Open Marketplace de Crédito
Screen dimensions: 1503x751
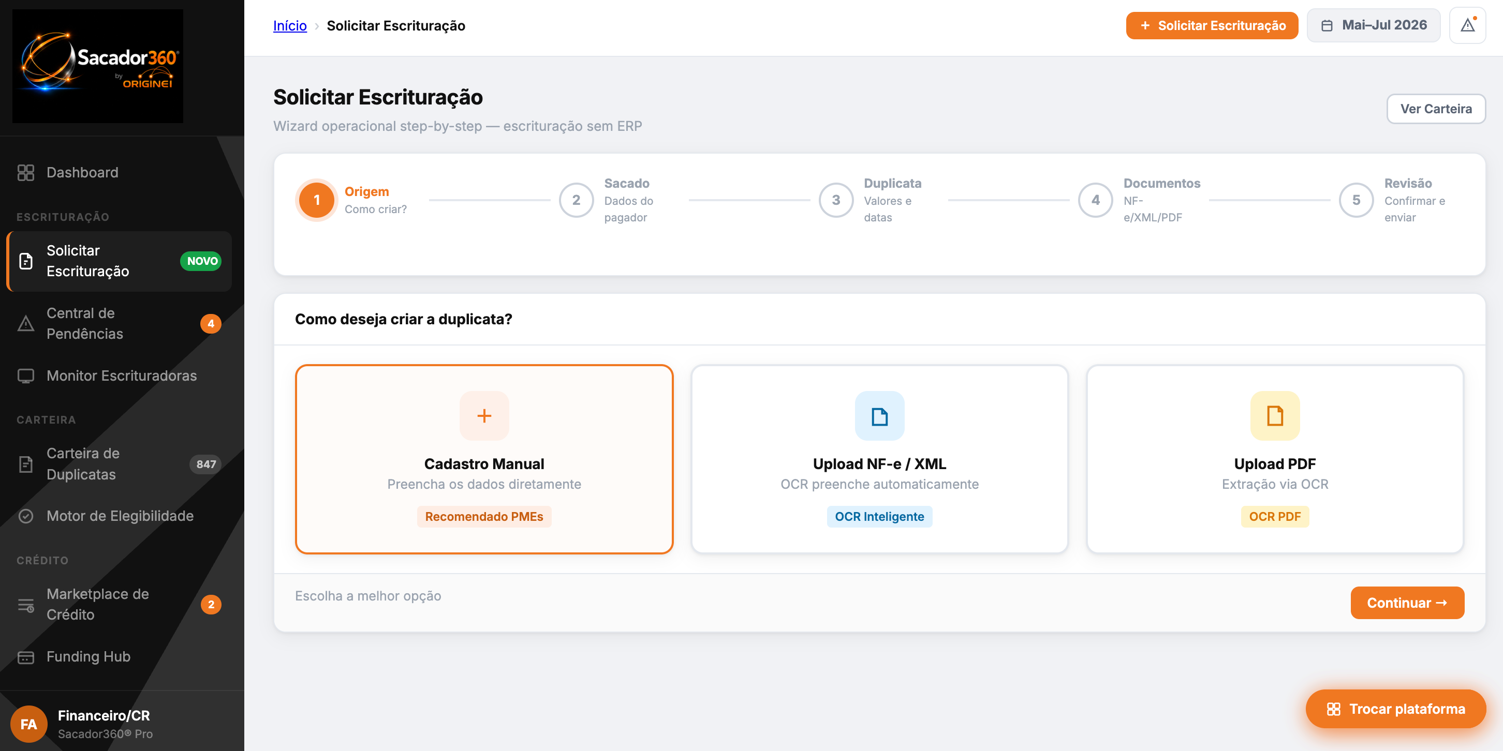coord(119,605)
